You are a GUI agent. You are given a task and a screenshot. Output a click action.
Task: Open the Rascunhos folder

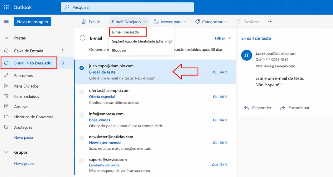point(23,75)
